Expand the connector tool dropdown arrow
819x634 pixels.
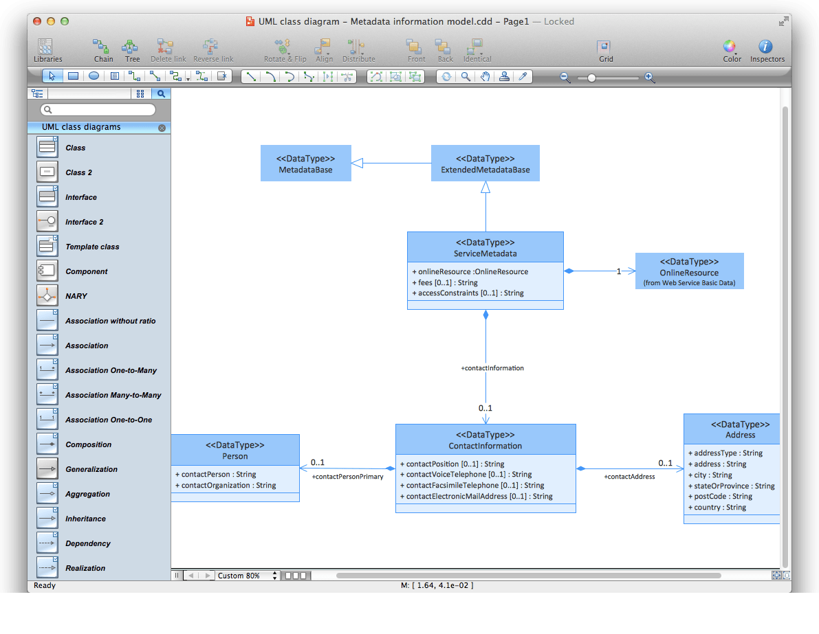(188, 78)
